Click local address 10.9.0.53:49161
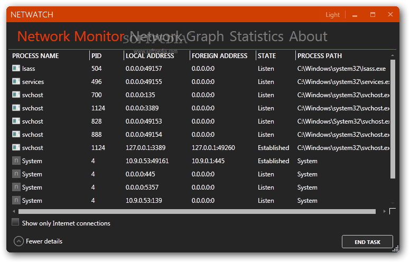410x263 pixels. [147, 161]
